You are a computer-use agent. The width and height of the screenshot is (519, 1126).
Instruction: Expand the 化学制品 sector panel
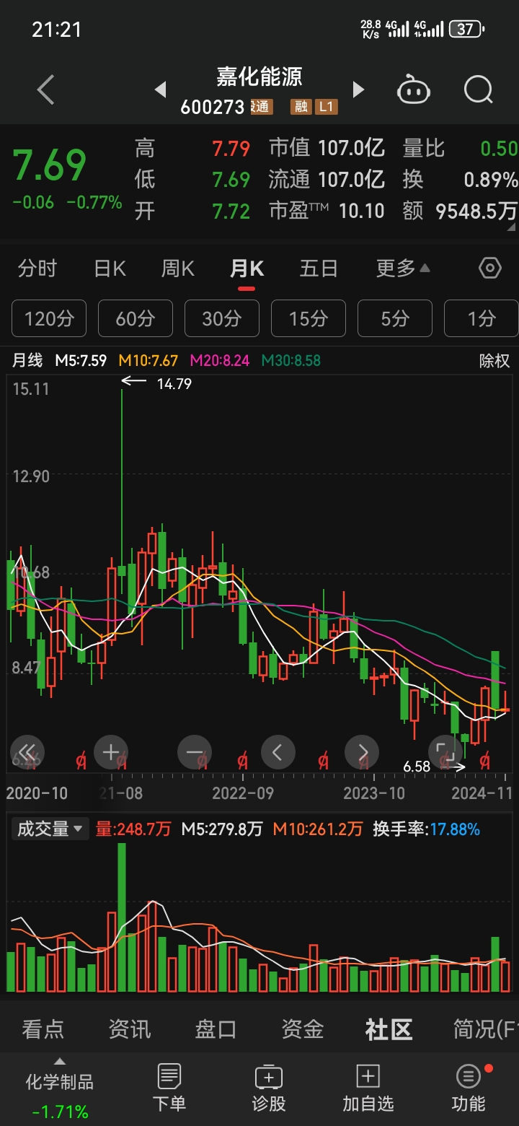(60, 1081)
